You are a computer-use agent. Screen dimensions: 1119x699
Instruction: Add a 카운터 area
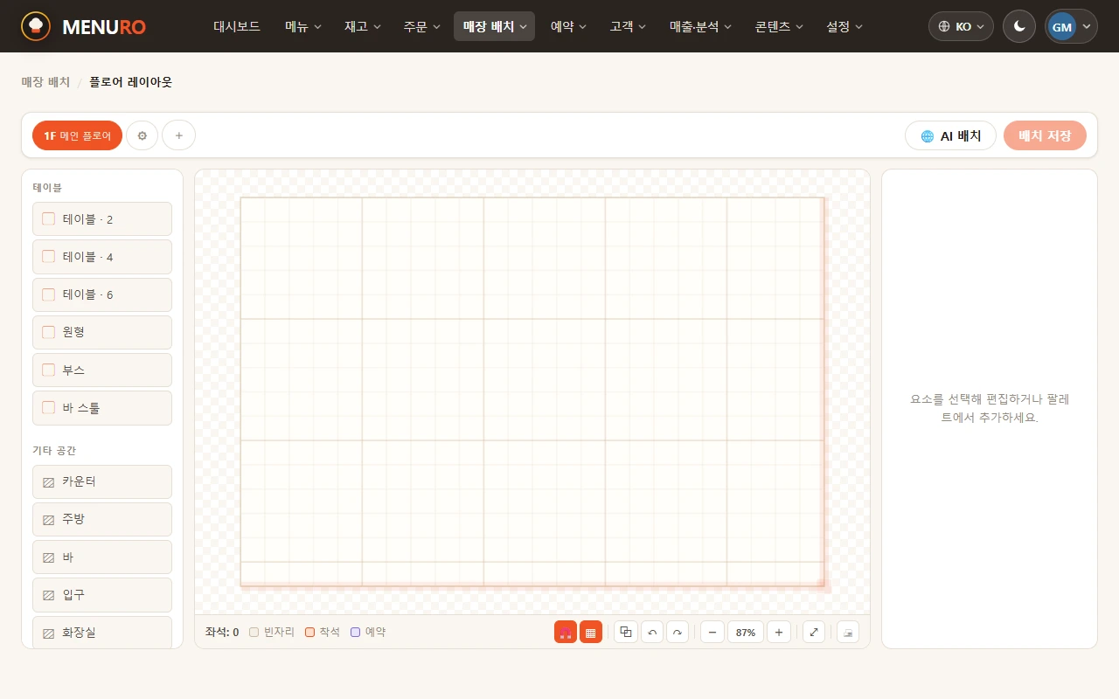click(102, 481)
